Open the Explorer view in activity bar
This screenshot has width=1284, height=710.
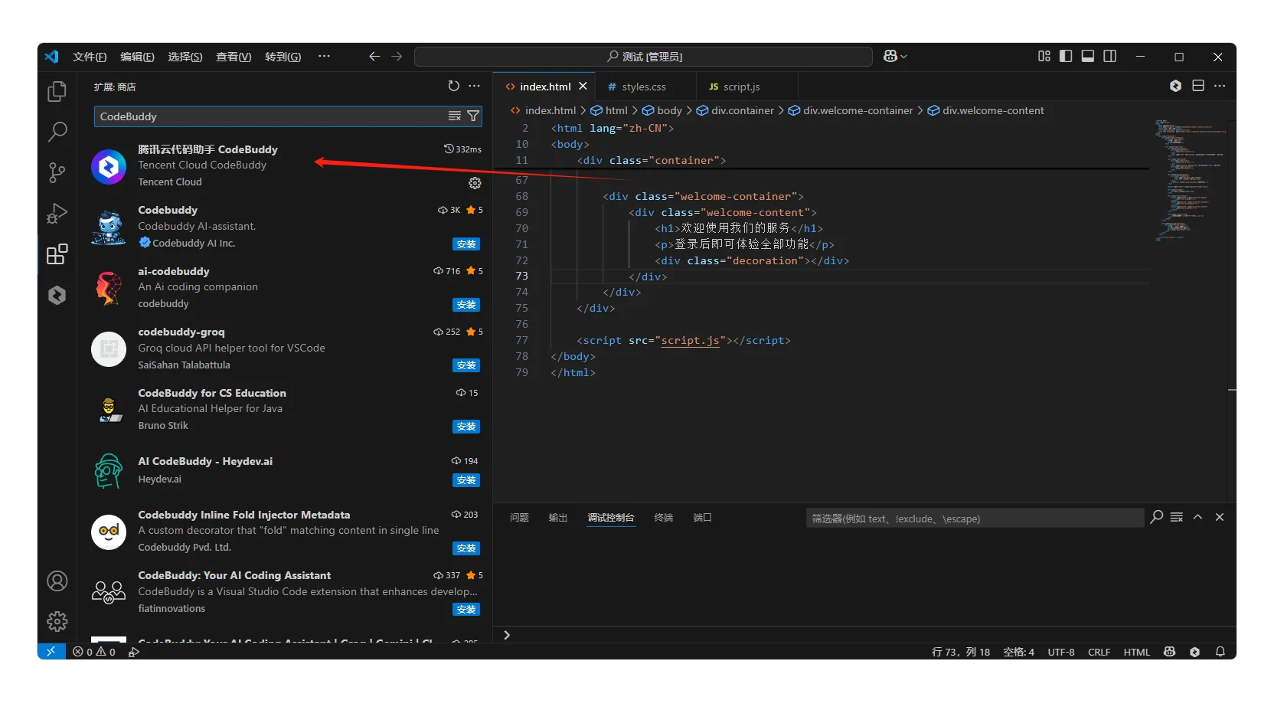(x=57, y=92)
